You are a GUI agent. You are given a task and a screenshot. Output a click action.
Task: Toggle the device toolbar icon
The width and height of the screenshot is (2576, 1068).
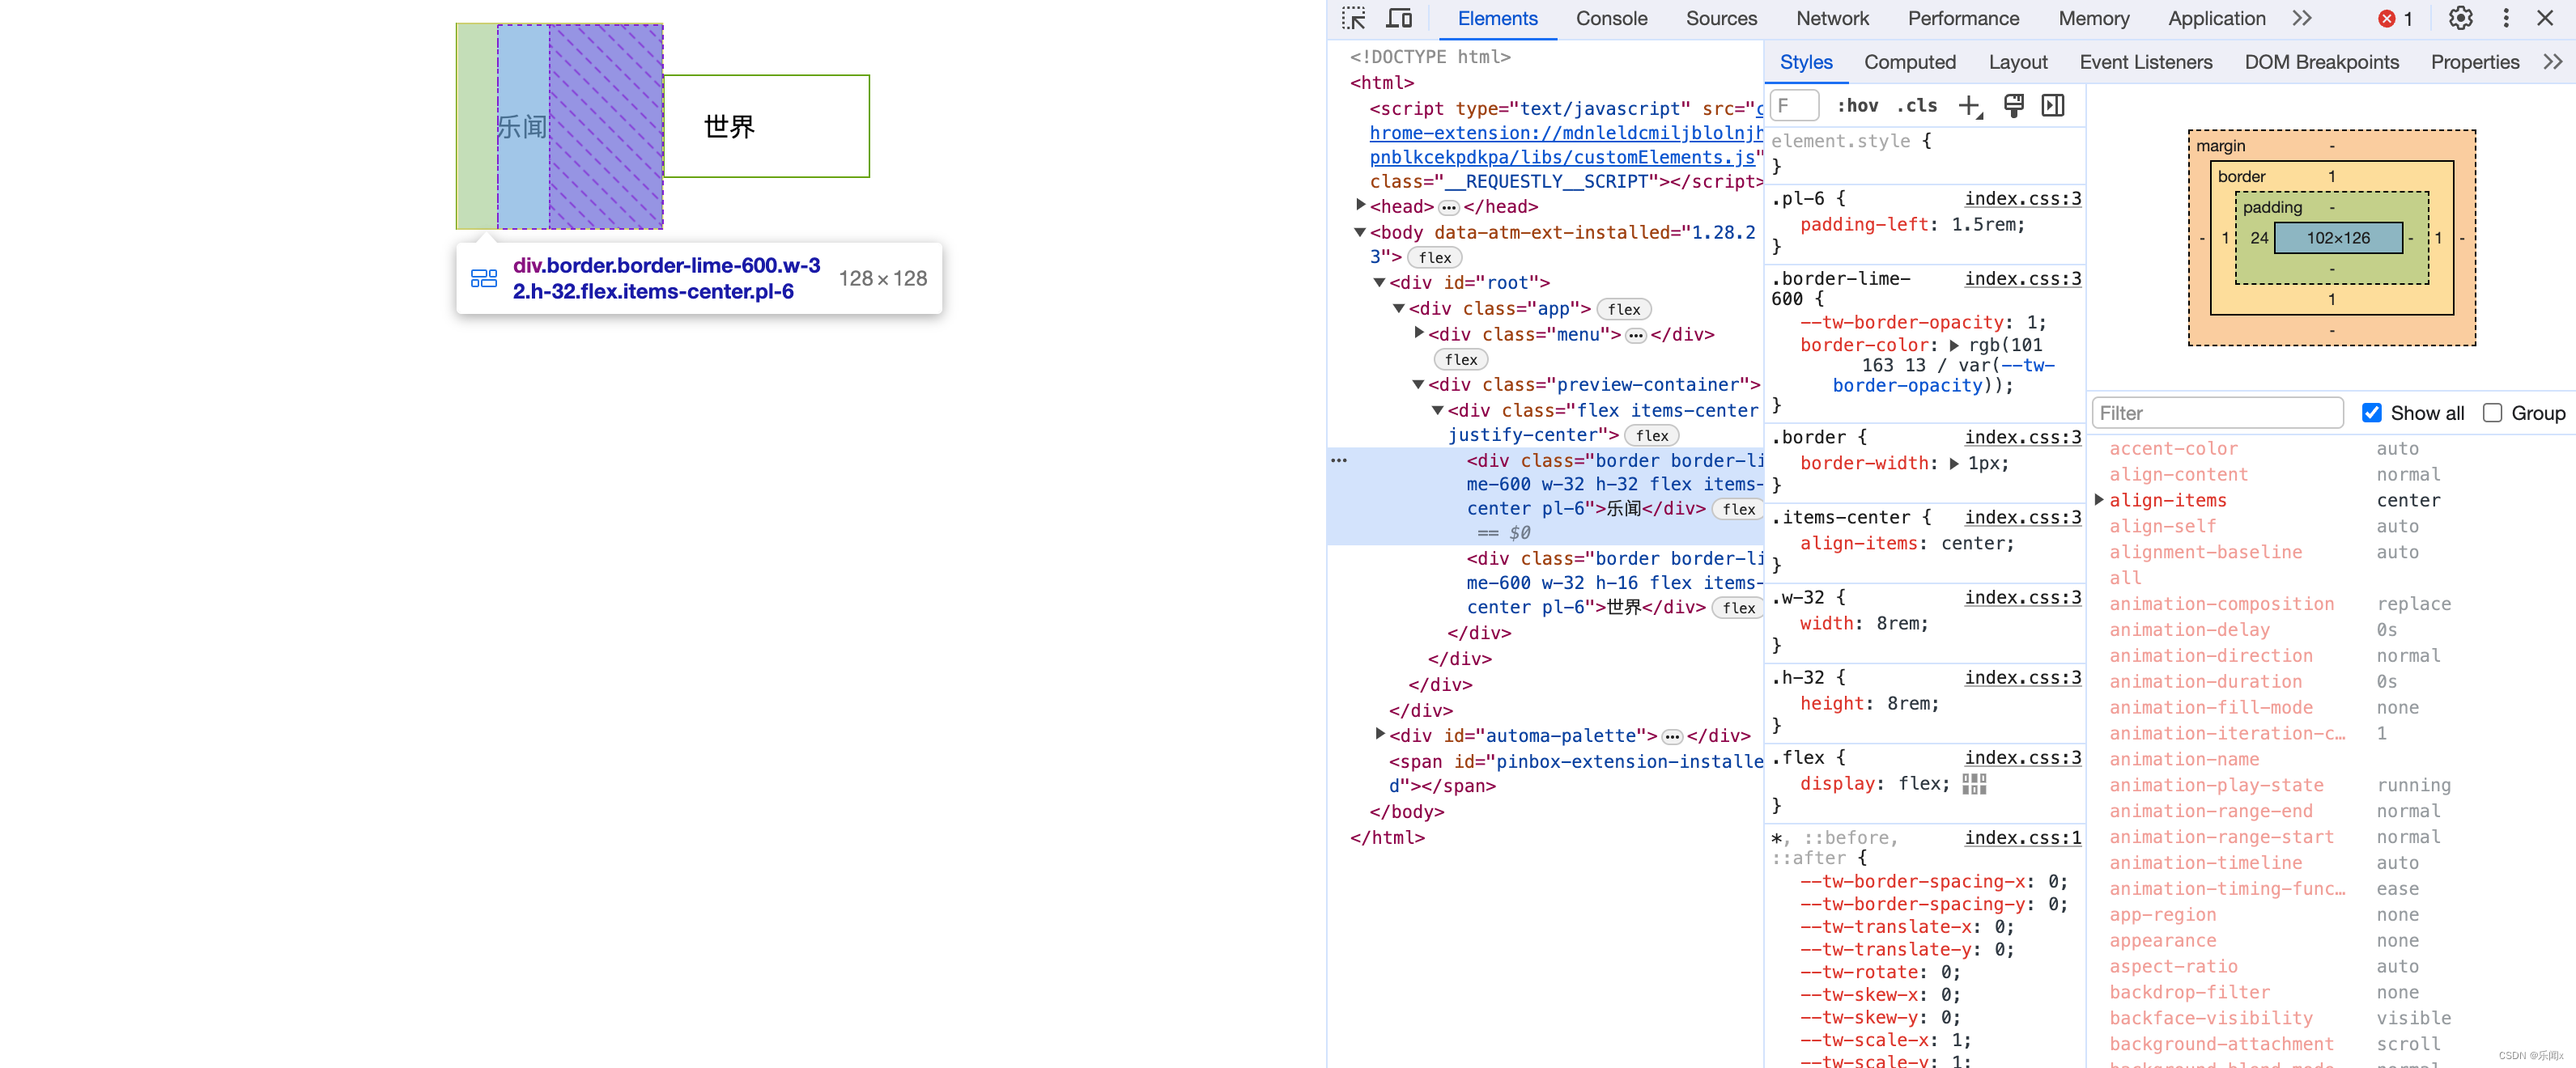[x=1398, y=18]
